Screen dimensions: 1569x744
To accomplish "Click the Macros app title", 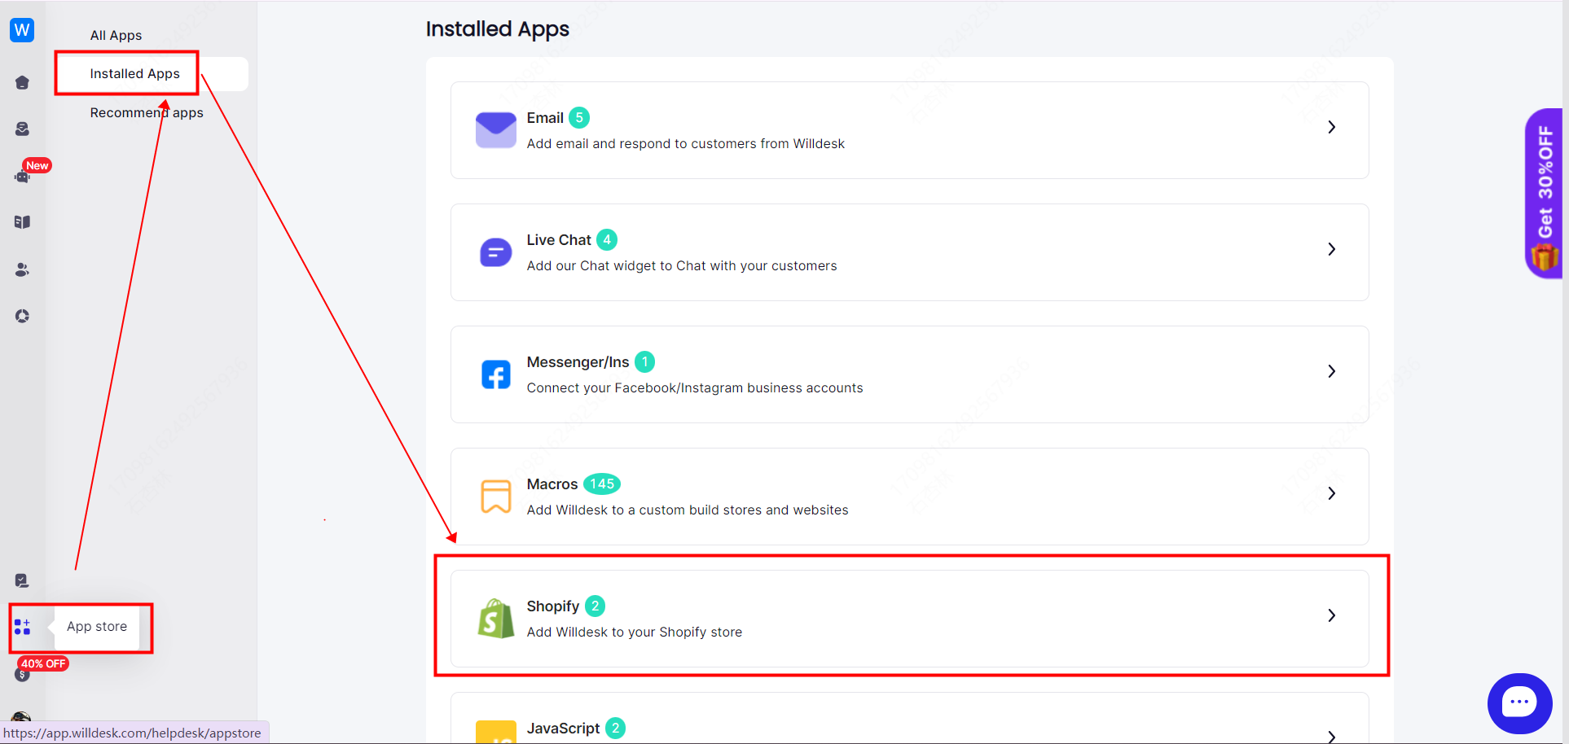I will click(x=552, y=484).
